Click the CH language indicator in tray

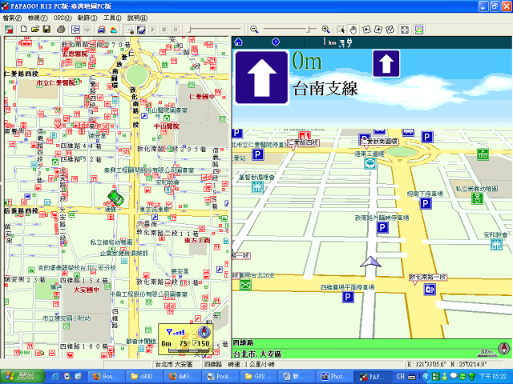(401, 377)
